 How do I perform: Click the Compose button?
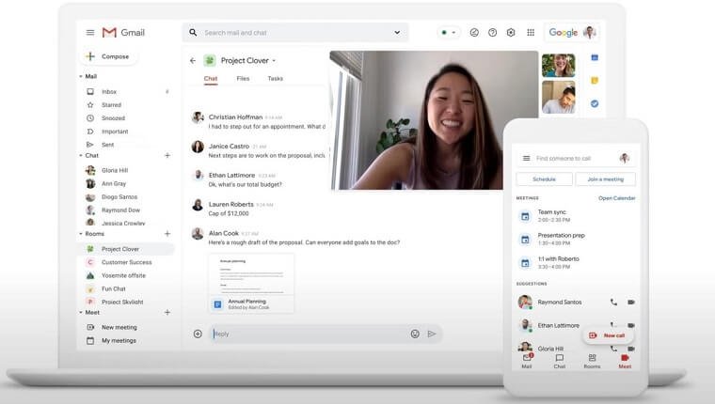click(x=108, y=56)
